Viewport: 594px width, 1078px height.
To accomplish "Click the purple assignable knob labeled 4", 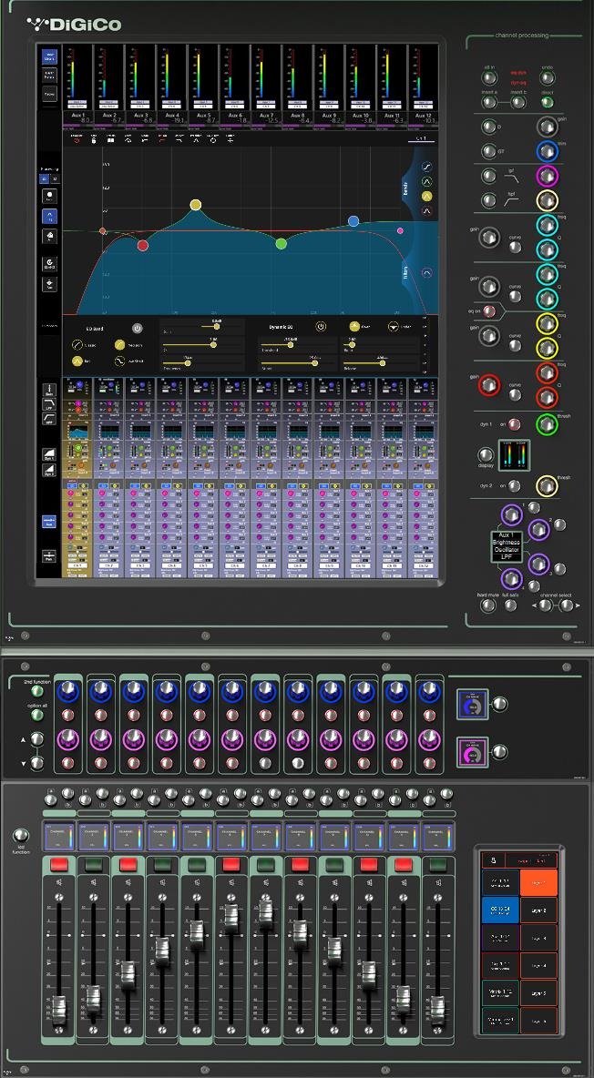I will point(511,579).
